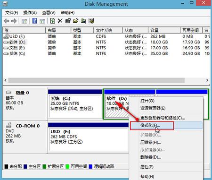Open the 帮助(H) menu in menu bar

(67, 13)
